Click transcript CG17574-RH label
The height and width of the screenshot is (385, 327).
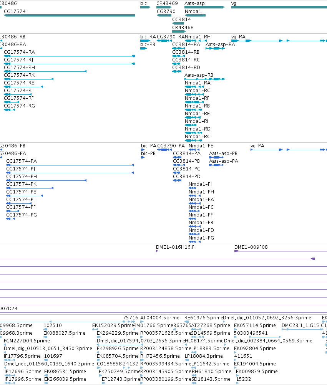tap(20, 67)
